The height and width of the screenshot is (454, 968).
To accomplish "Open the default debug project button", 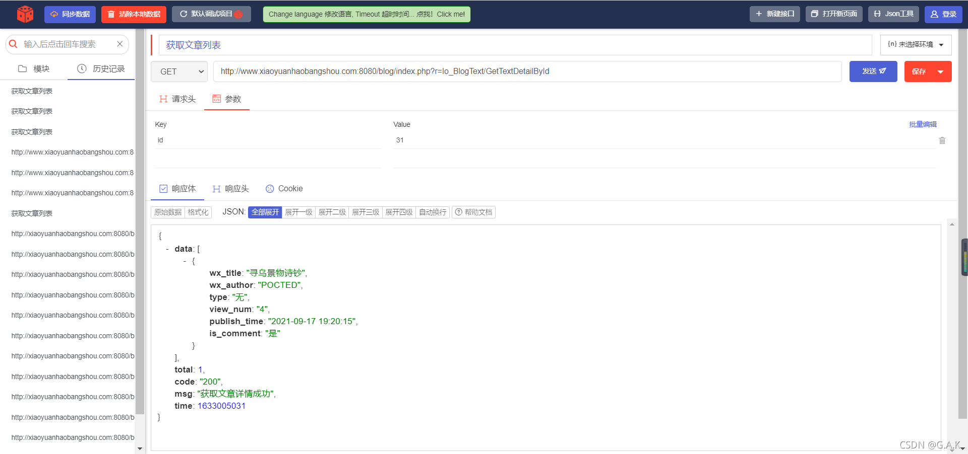I will [x=211, y=14].
